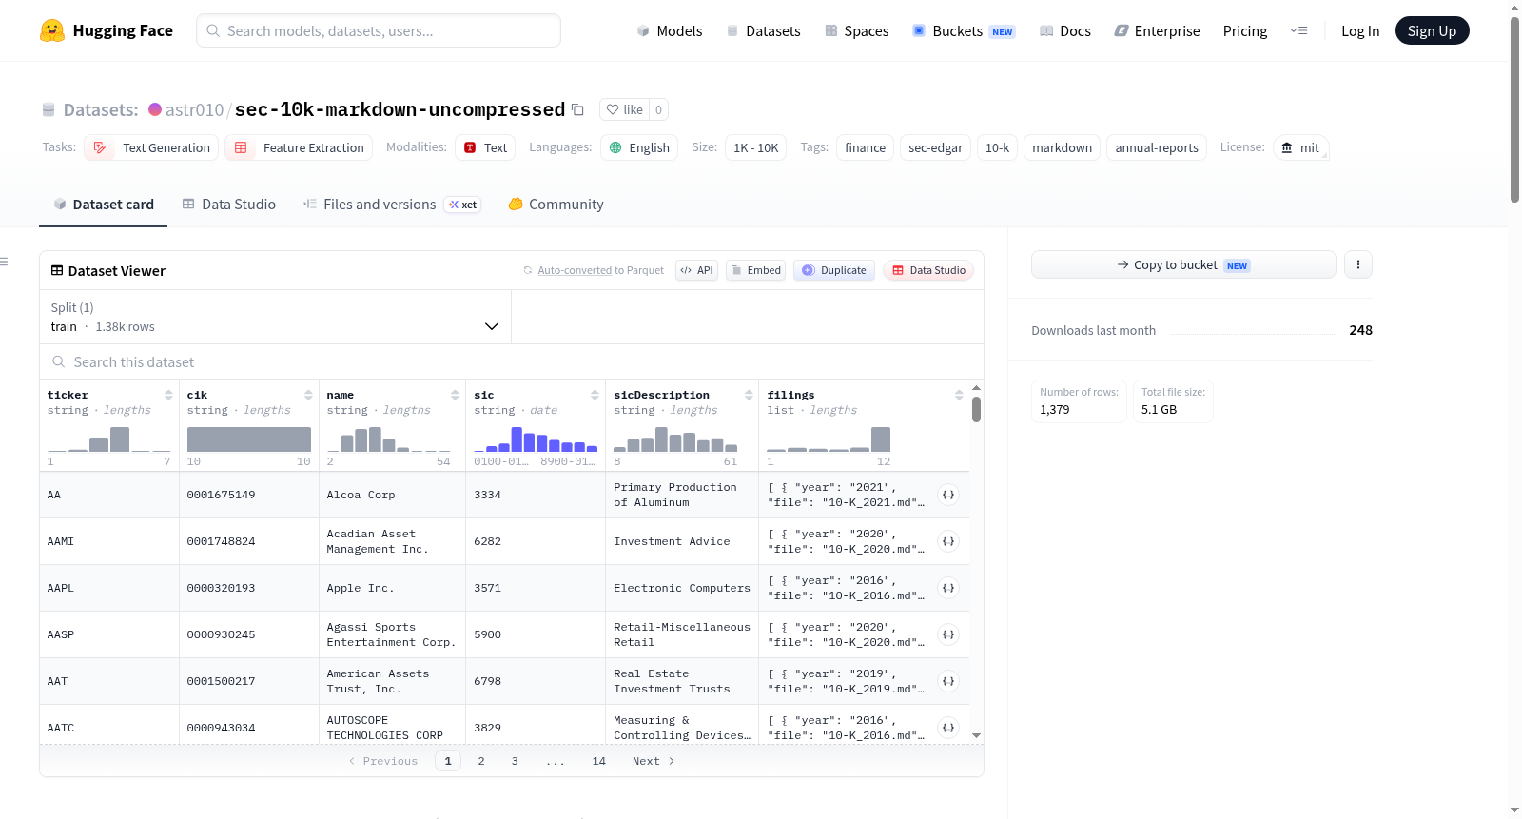This screenshot has height=819, width=1522.
Task: Switch to the Dataset card tab
Action: [x=104, y=204]
